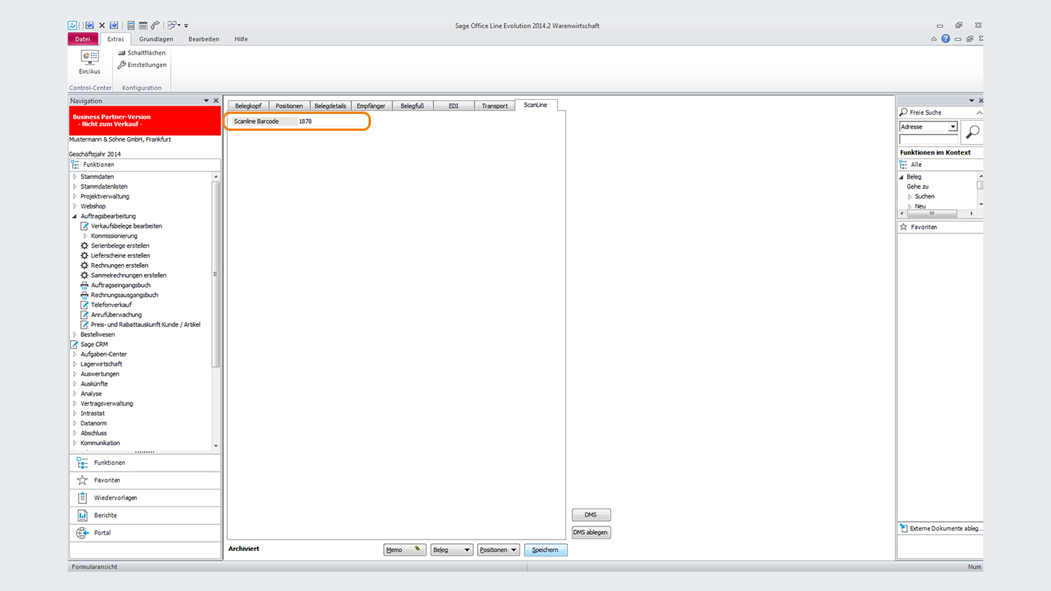Click the application chart icon at title bar
The image size is (1051, 591).
pyautogui.click(x=73, y=25)
